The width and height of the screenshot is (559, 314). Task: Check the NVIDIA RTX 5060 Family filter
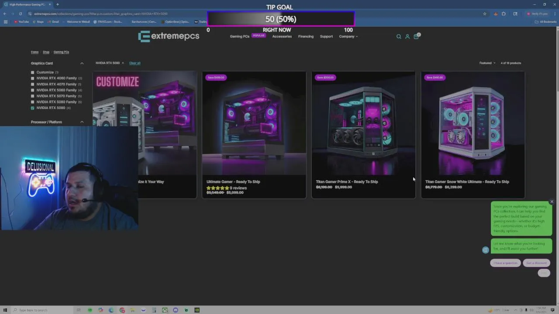(x=32, y=90)
